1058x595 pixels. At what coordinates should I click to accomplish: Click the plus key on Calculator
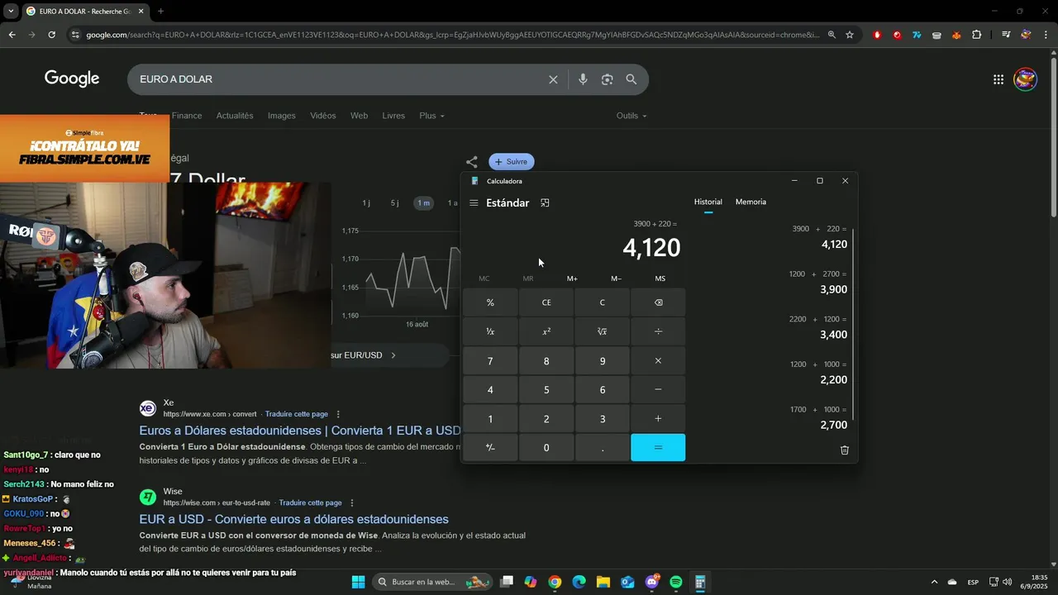pos(658,419)
